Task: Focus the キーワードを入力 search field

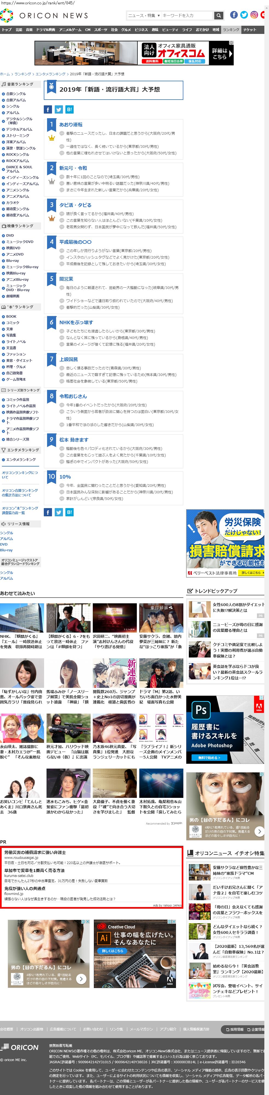Action: pyautogui.click(x=187, y=16)
